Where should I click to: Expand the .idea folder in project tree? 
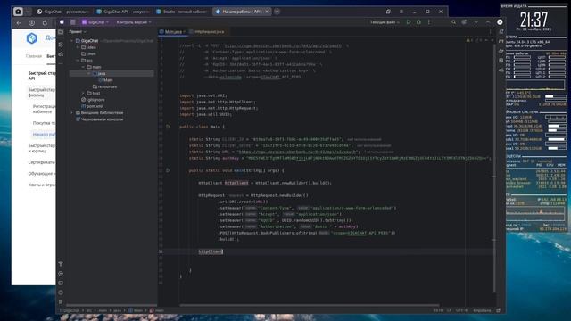[78, 47]
